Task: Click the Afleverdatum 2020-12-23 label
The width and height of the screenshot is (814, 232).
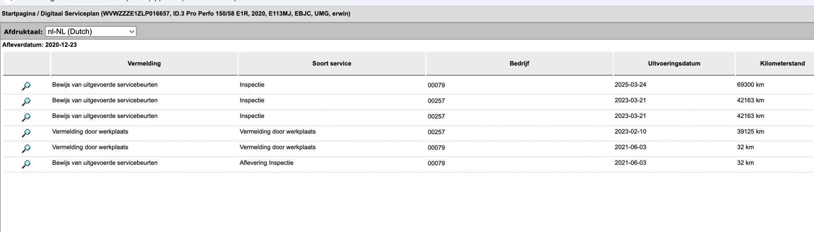Action: 39,45
